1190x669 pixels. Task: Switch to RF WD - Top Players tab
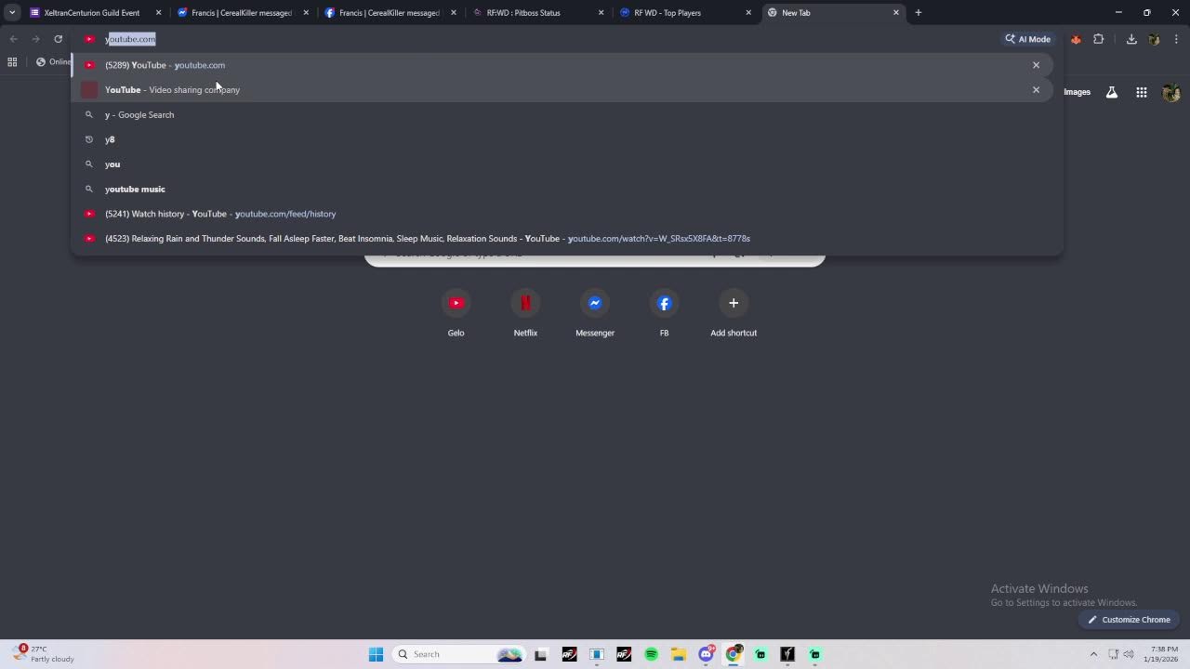click(684, 13)
